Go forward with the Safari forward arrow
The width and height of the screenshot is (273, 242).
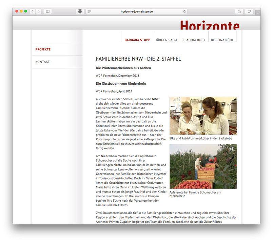tap(38, 11)
